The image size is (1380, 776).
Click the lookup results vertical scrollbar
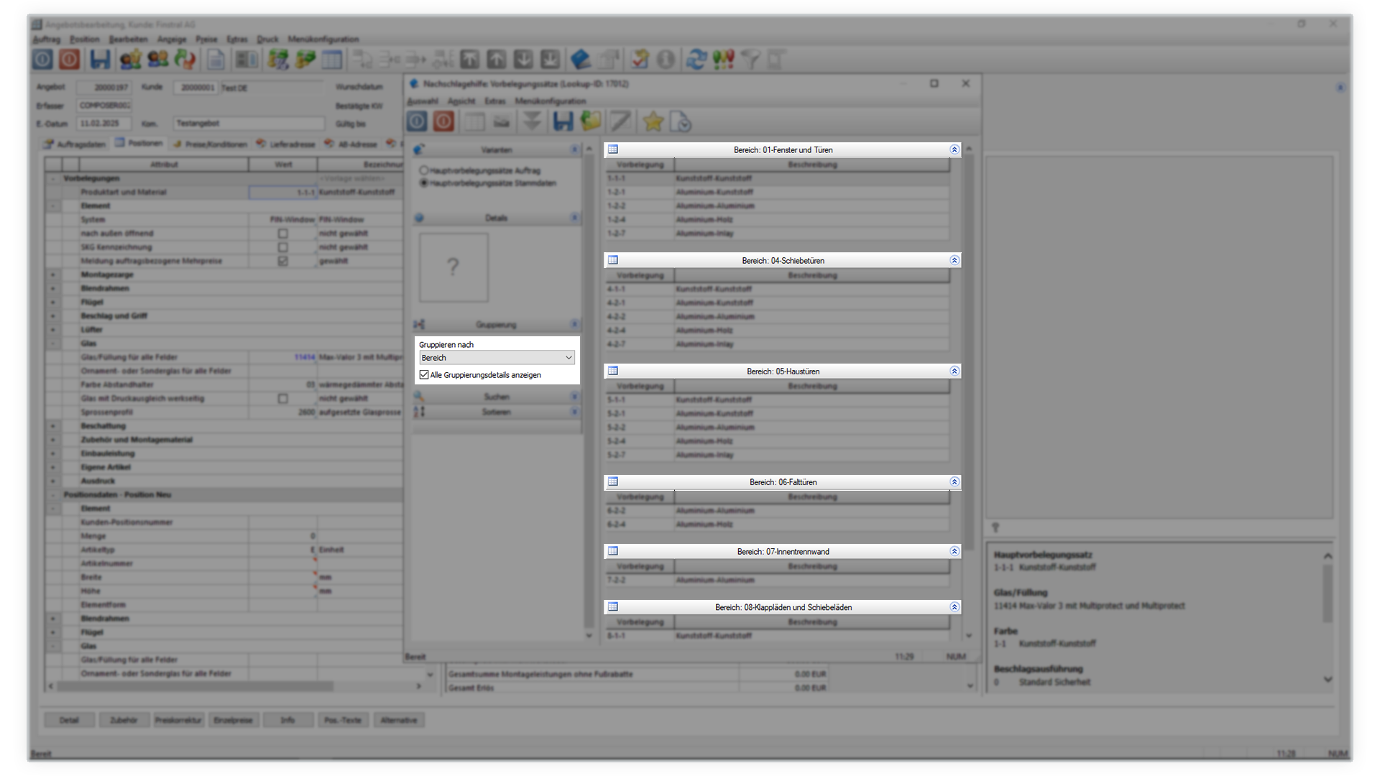969,352
